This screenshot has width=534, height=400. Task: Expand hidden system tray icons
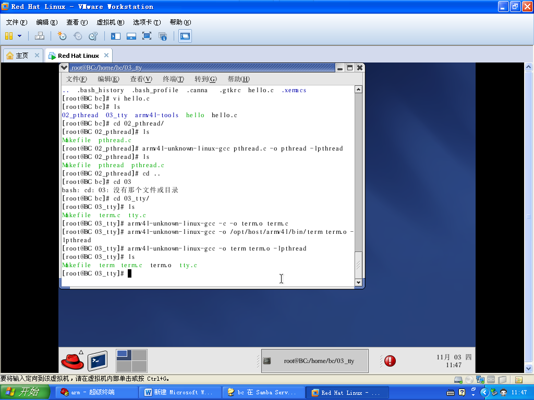click(484, 393)
